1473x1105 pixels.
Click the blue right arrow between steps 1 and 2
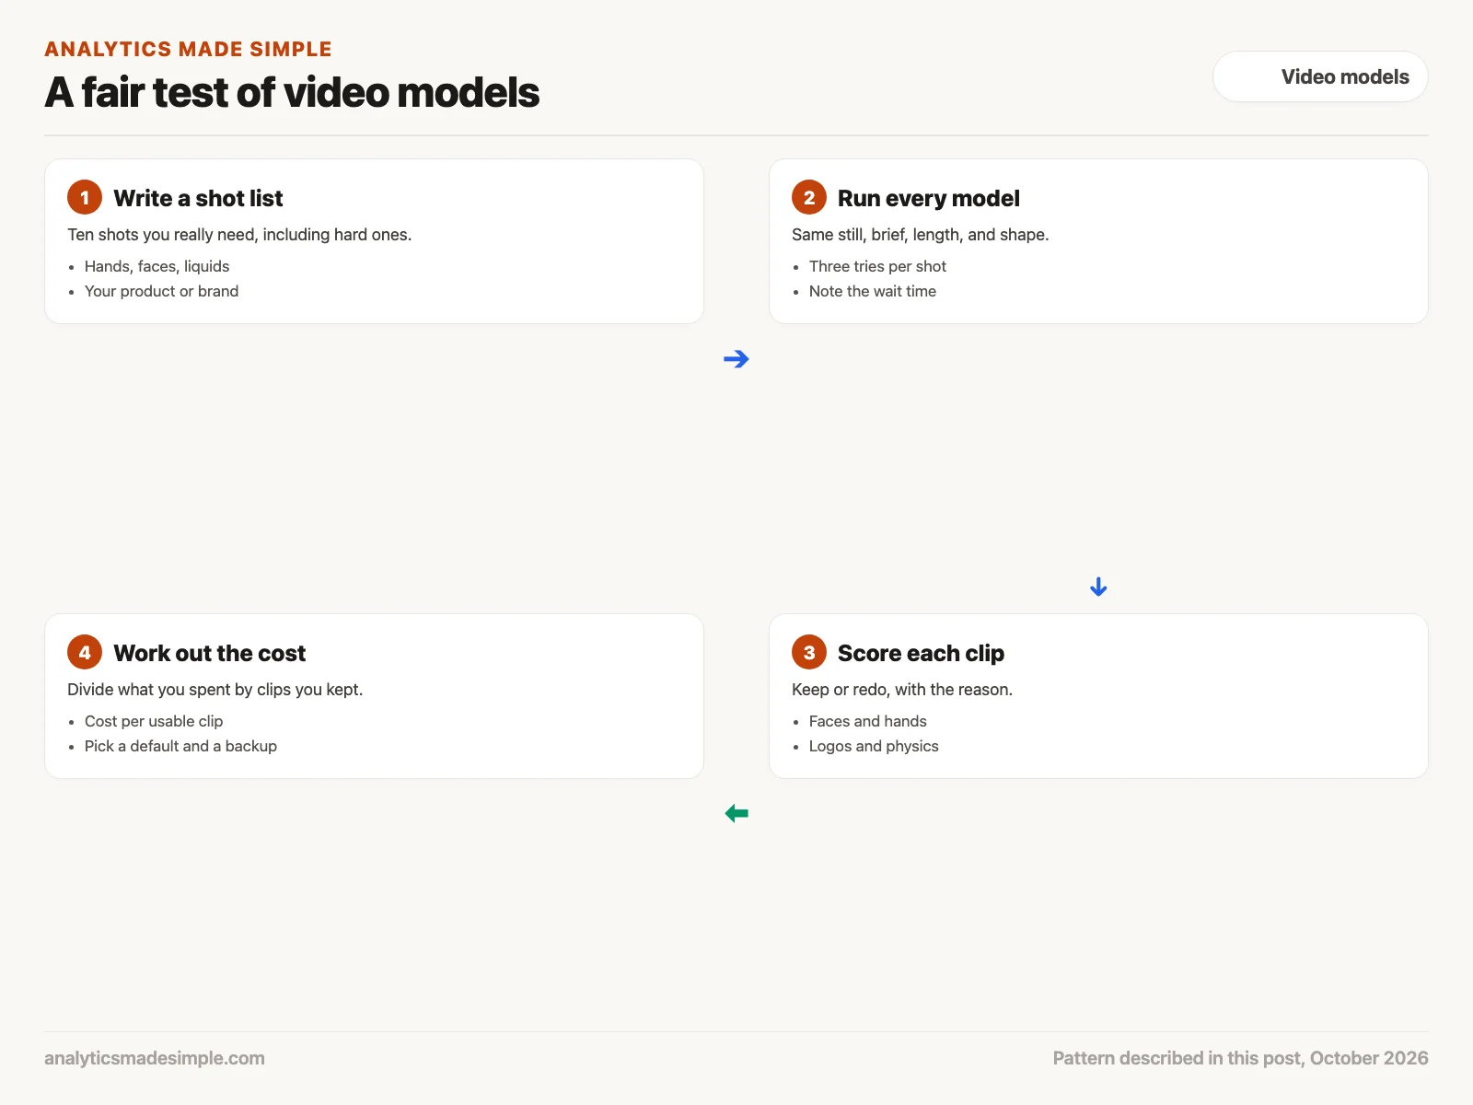click(736, 359)
